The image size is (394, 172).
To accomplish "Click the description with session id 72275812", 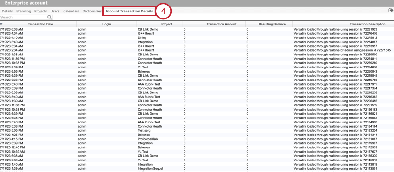I will coord(336,37).
